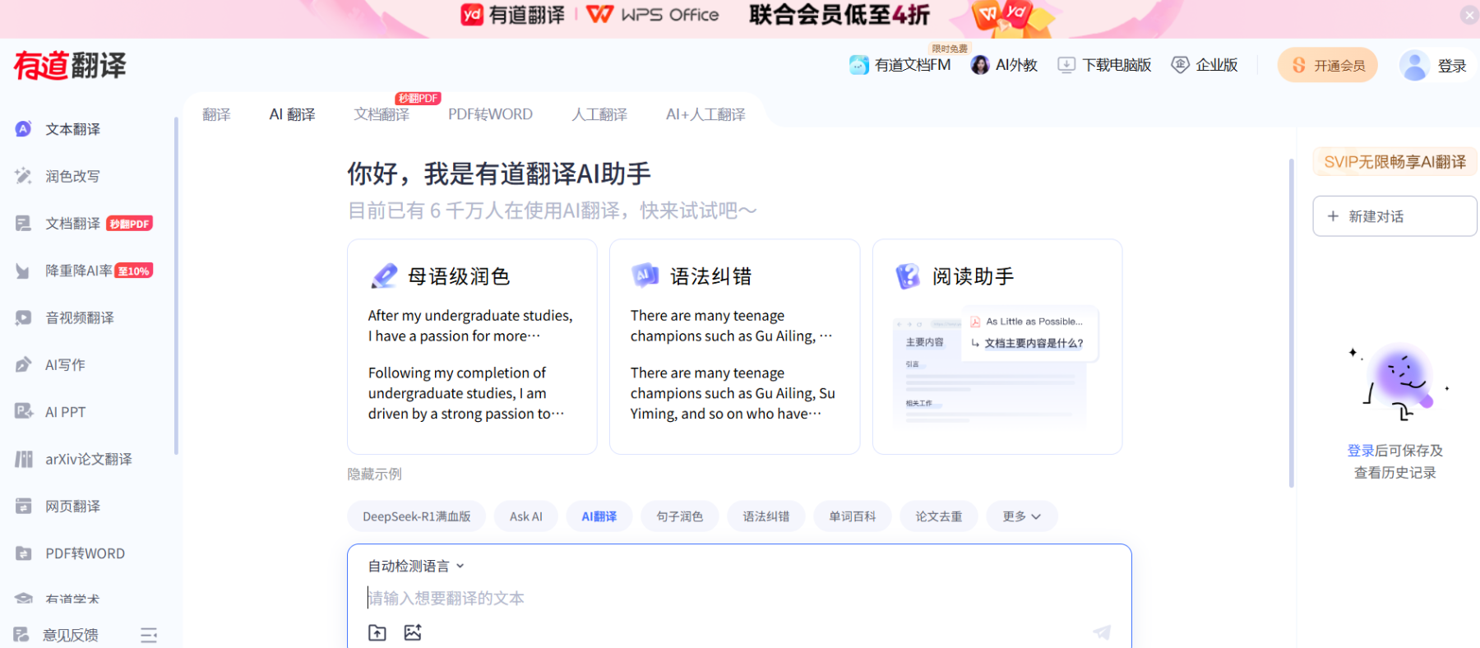The width and height of the screenshot is (1480, 648).
Task: Select the 句子润色 chip
Action: pos(680,516)
